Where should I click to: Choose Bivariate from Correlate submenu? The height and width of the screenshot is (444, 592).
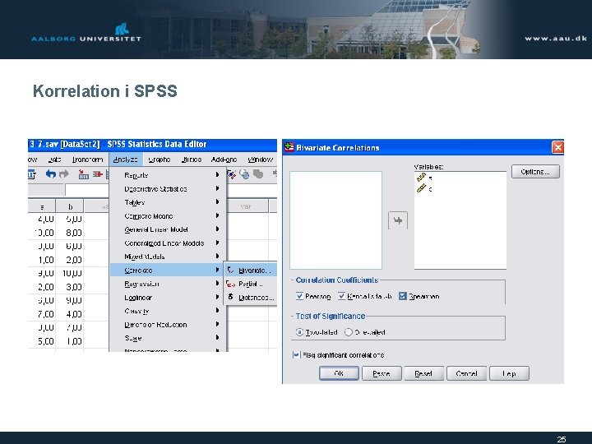251,270
